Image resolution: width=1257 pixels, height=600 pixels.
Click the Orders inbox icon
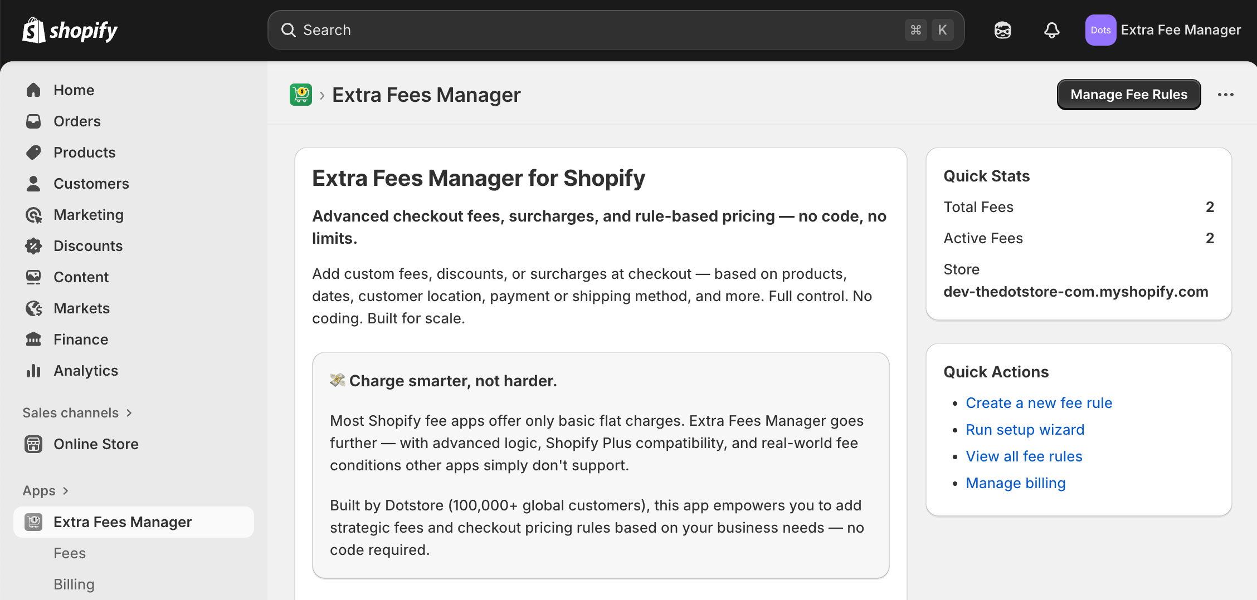33,121
